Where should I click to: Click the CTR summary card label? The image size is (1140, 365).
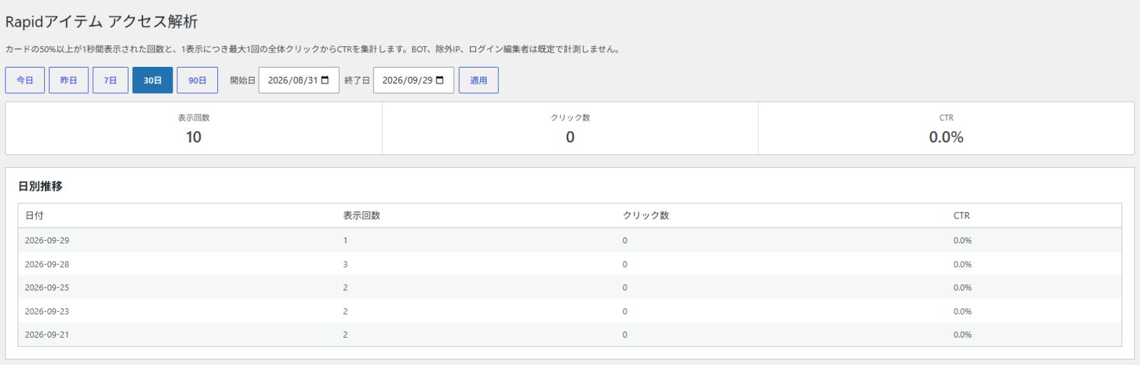946,118
